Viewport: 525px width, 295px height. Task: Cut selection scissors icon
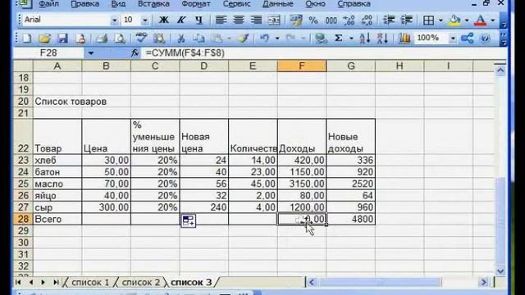(181, 39)
